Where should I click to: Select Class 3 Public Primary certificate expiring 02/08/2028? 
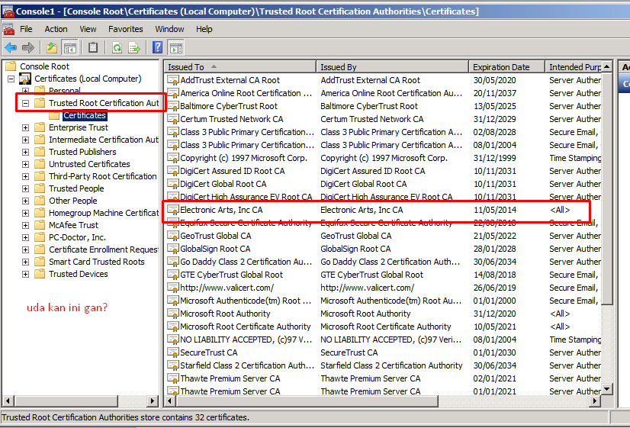click(x=384, y=132)
